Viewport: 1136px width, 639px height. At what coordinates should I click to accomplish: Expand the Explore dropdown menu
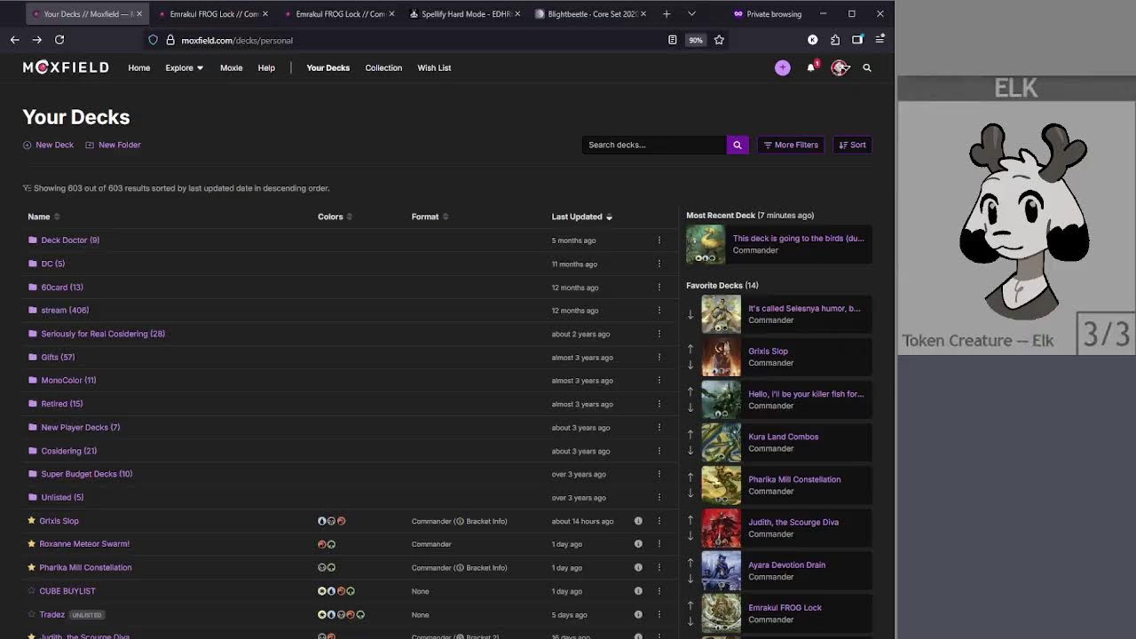point(184,67)
